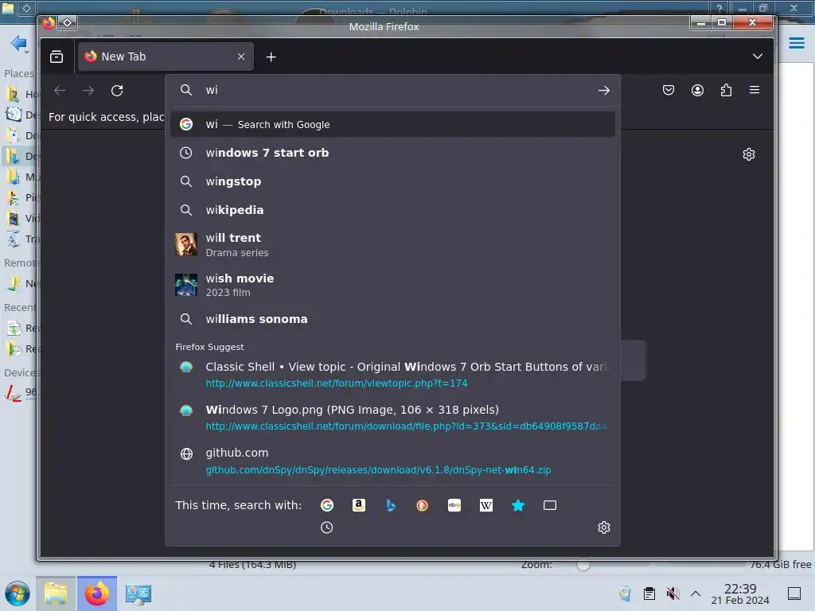The image size is (815, 611).
Task: Reload the current page
Action: [x=117, y=91]
